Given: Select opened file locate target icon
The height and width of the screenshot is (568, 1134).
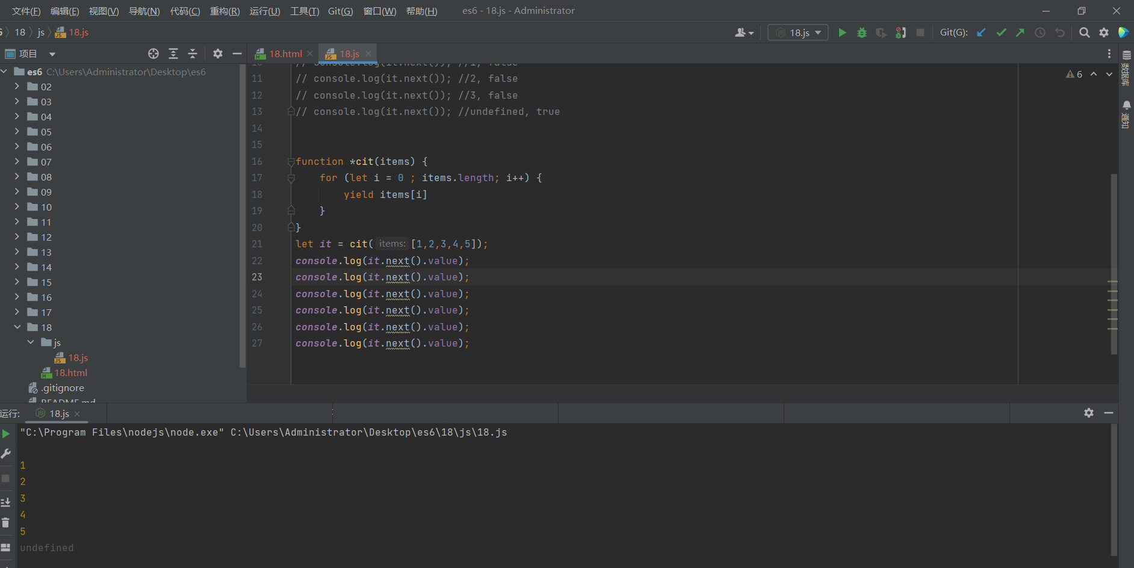Looking at the screenshot, I should (x=153, y=54).
